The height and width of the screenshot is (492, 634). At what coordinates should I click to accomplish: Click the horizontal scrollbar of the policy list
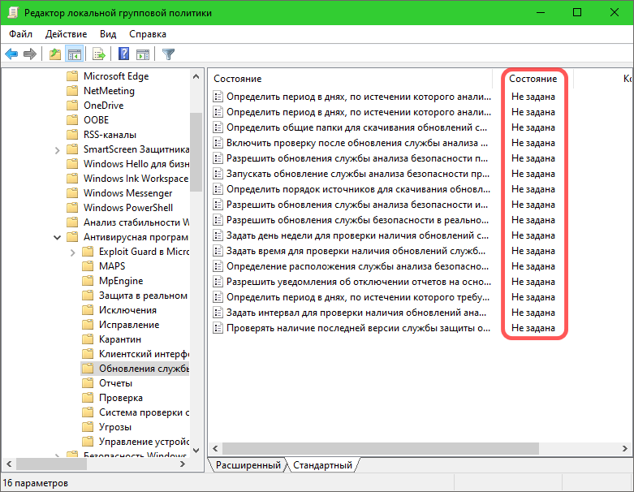pyautogui.click(x=406, y=448)
